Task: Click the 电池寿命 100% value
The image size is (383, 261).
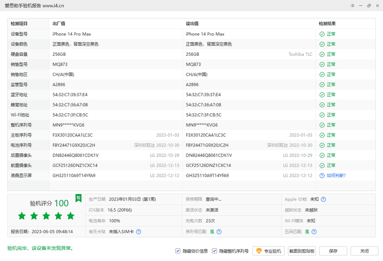Action: pyautogui.click(x=114, y=221)
